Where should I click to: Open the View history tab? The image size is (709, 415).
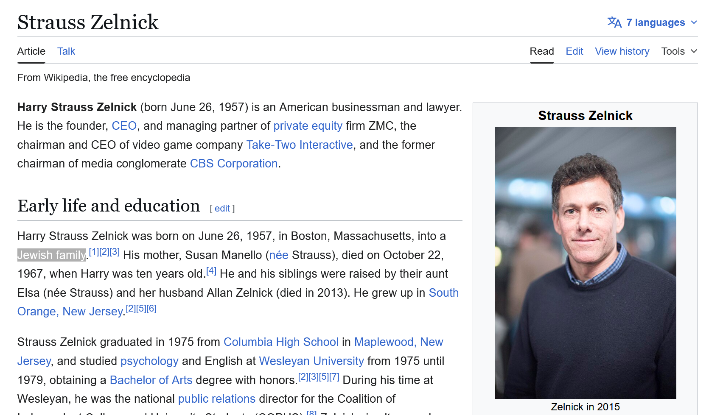pos(622,51)
